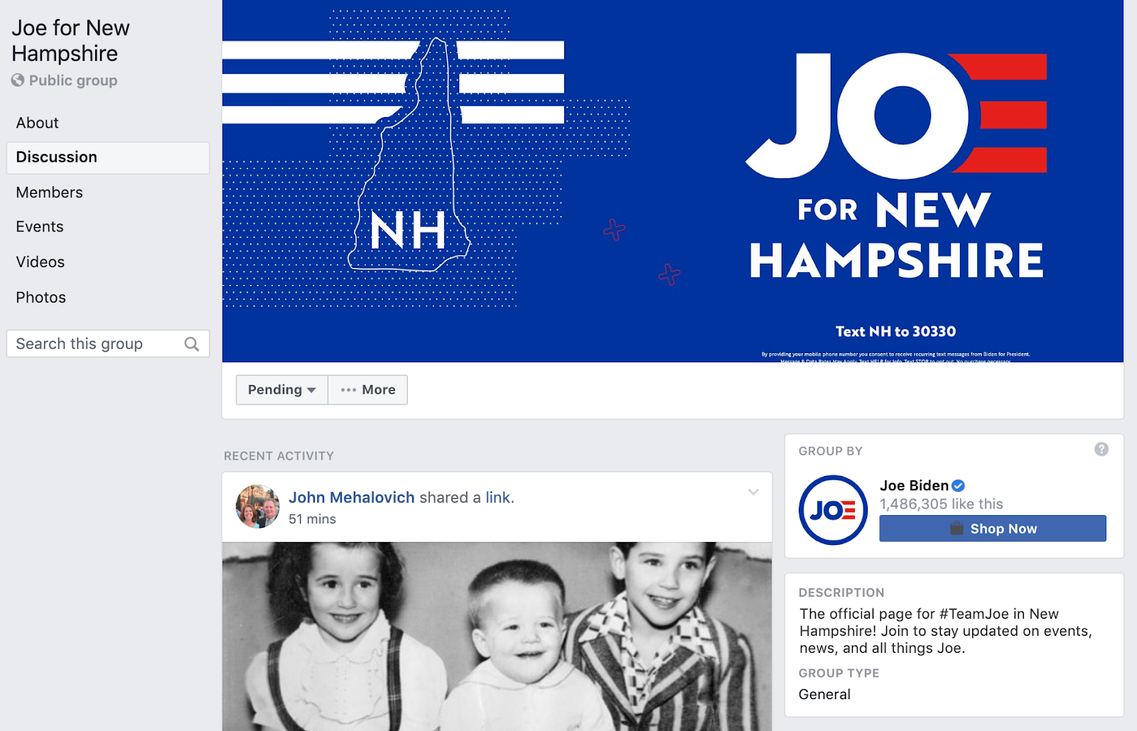Click in the Search this group field

point(108,344)
